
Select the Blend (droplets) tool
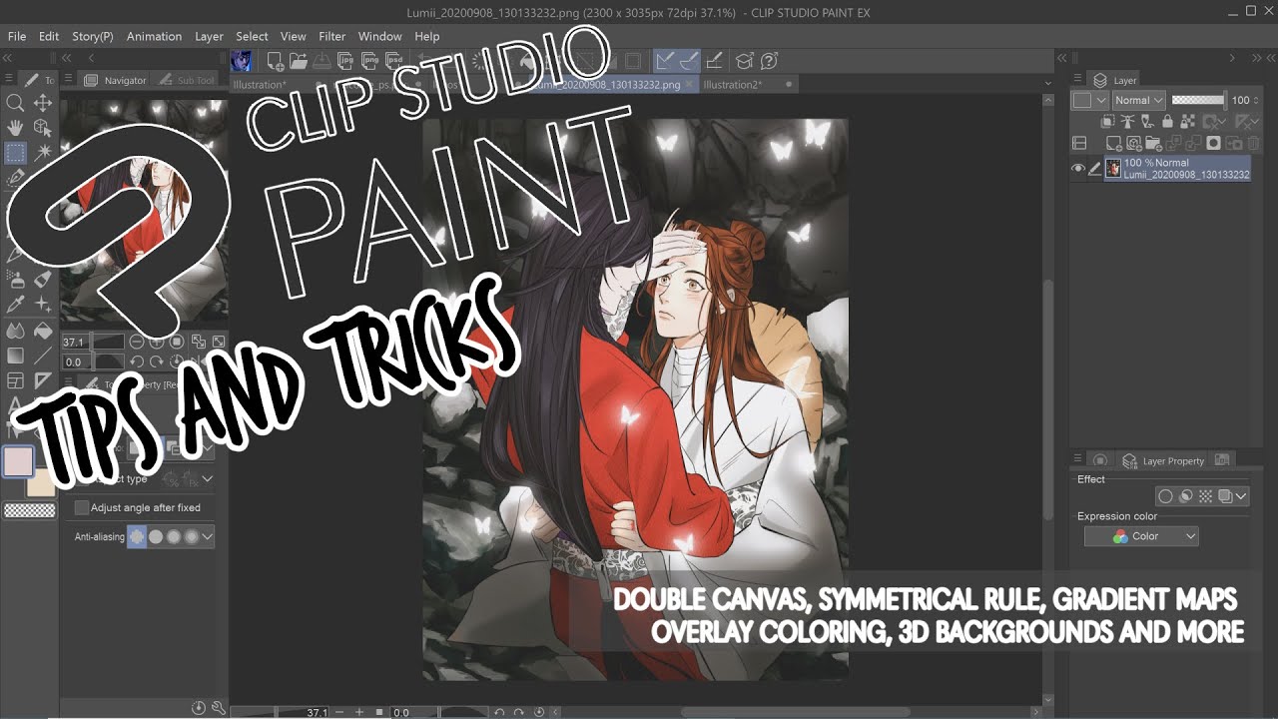15,331
